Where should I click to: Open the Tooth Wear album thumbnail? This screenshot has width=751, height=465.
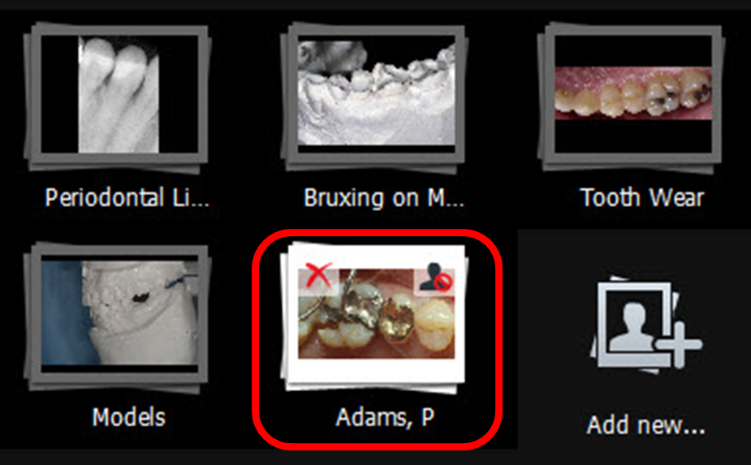pyautogui.click(x=632, y=96)
